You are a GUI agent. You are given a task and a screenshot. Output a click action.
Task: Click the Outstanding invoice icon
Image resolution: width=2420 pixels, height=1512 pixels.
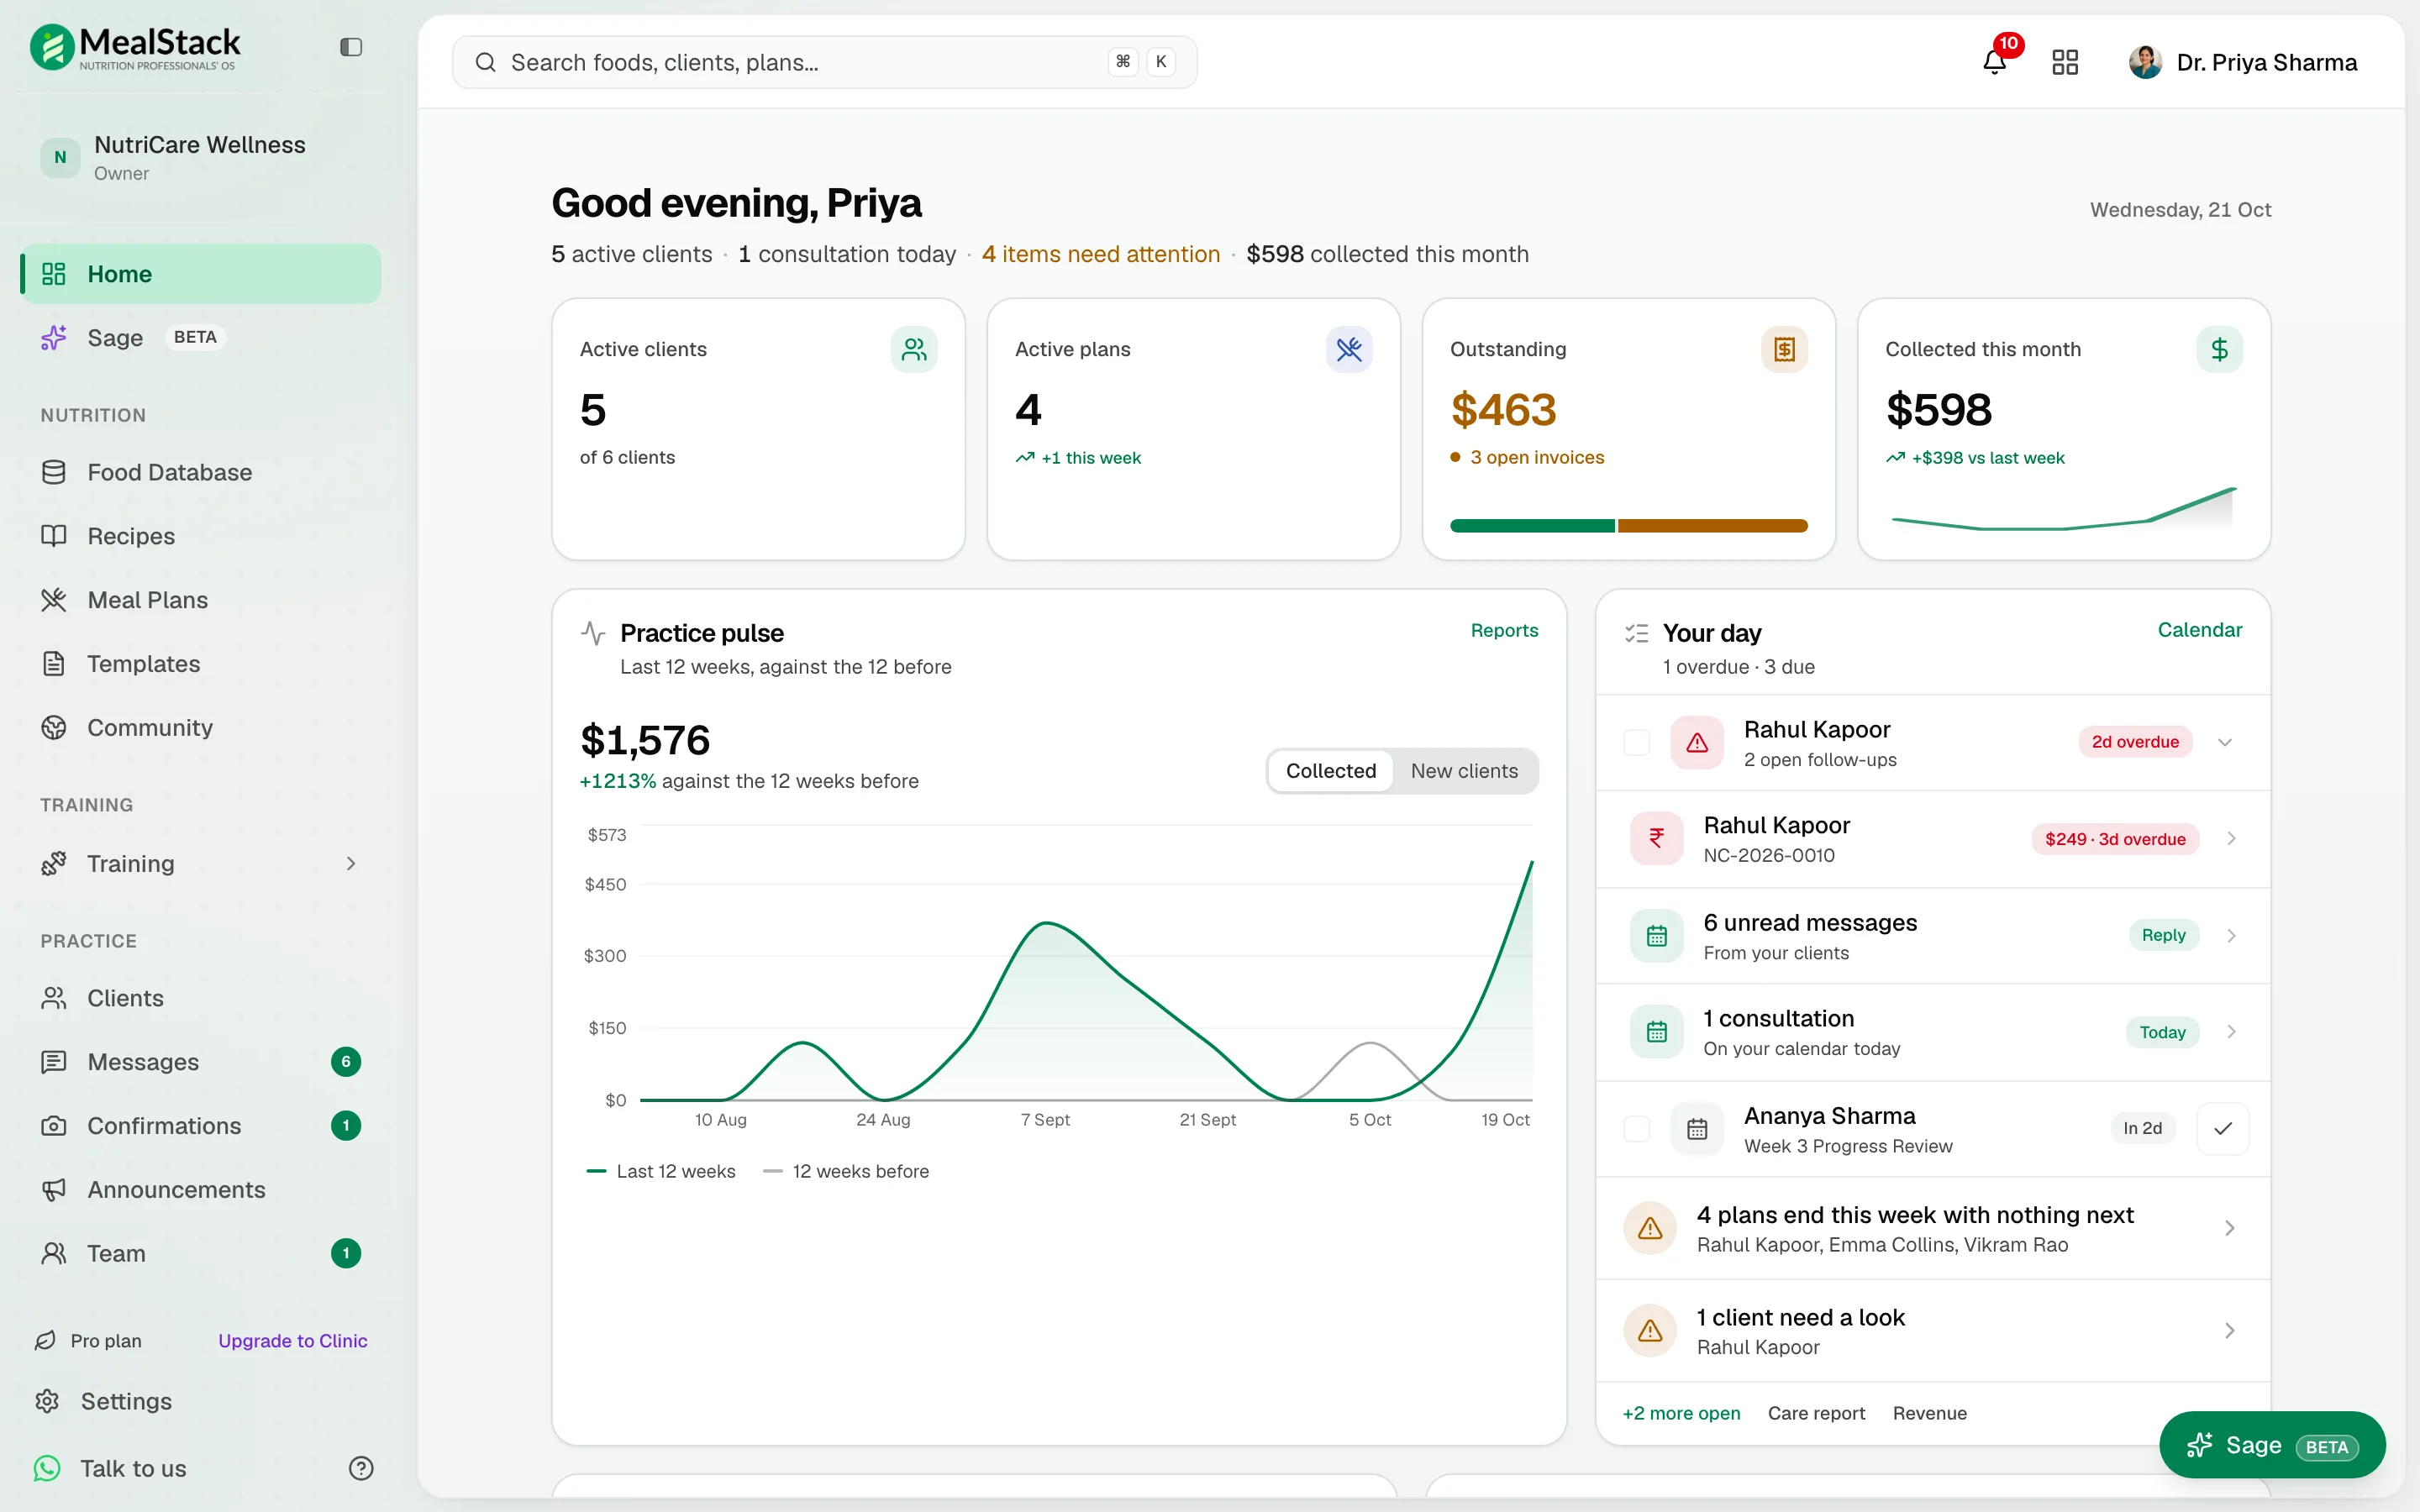(x=1784, y=349)
